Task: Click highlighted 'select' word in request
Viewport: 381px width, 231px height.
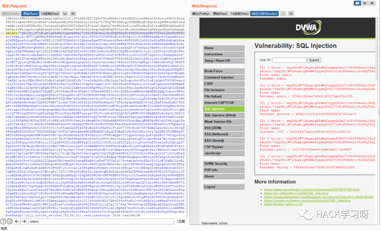Action: tap(11, 33)
